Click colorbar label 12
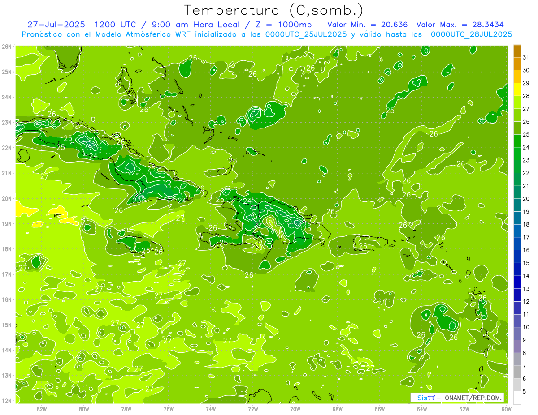Screen dimensions: 538x415 pos(526,301)
